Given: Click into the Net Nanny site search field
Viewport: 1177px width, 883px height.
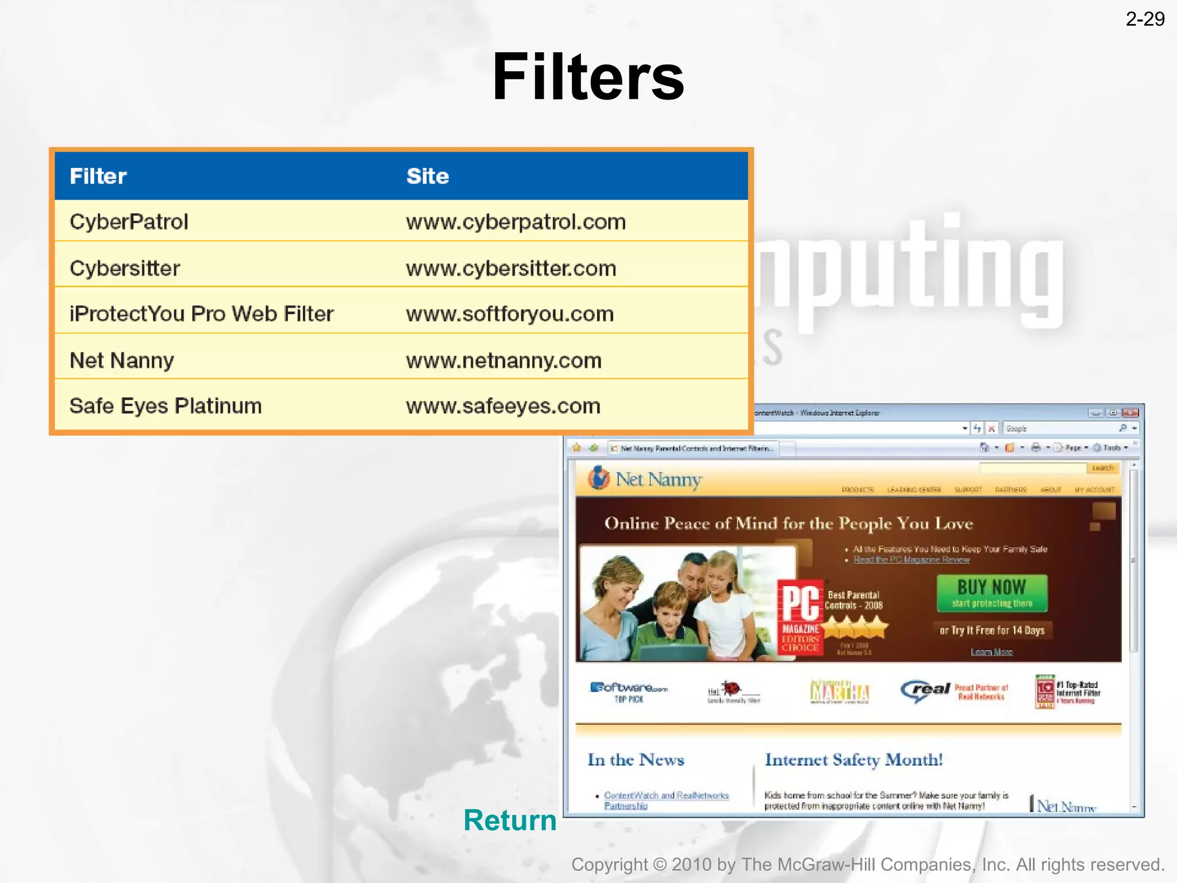Looking at the screenshot, I should point(1032,468).
